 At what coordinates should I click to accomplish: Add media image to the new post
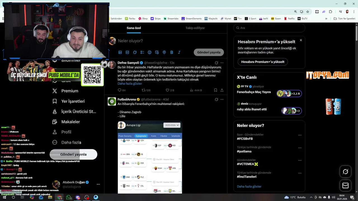(x=120, y=52)
